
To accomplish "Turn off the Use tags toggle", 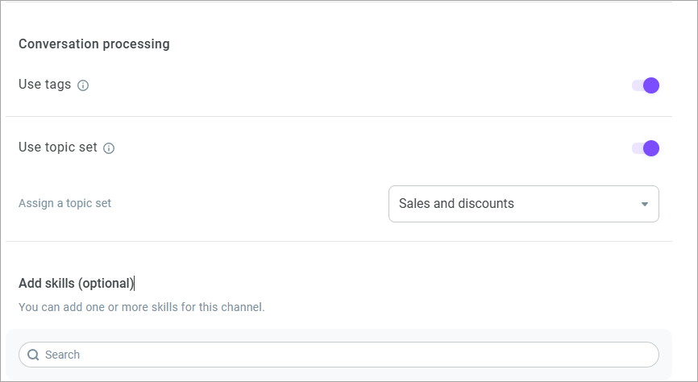I will tap(646, 85).
